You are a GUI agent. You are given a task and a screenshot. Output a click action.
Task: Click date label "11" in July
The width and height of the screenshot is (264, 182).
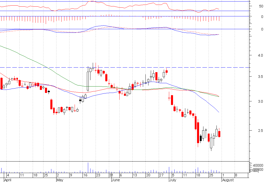click(185, 175)
